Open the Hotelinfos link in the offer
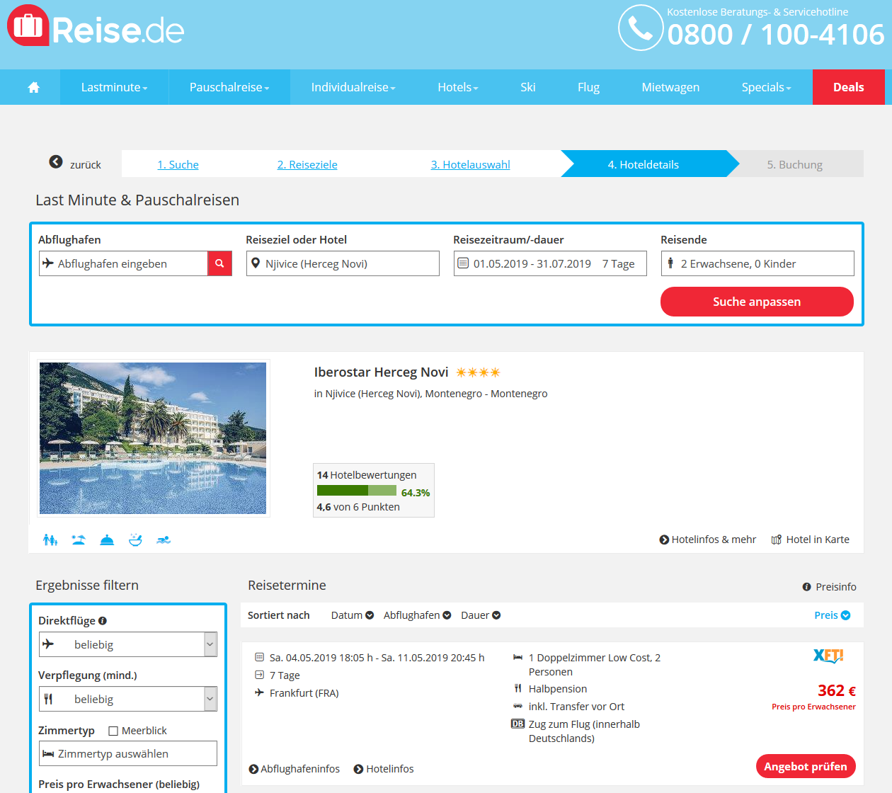The width and height of the screenshot is (892, 793). point(384,769)
